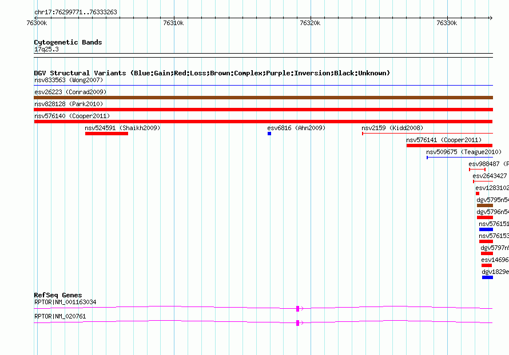Select the red esv988487 bracket glyph
This screenshot has height=355, width=509.
[477, 170]
